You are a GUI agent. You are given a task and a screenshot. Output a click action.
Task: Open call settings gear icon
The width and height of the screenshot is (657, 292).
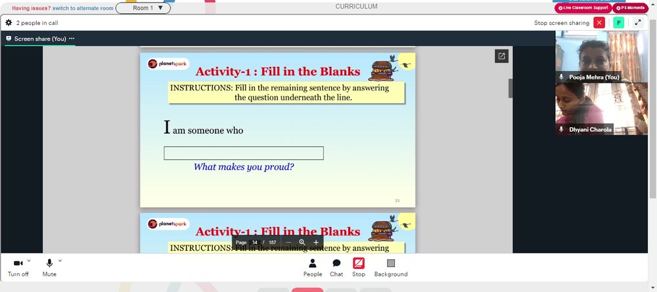coord(9,23)
